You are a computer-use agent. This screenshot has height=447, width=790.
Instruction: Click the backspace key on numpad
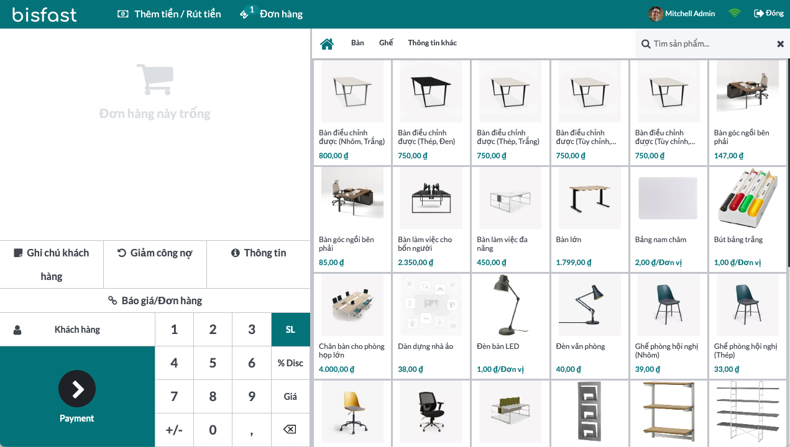pyautogui.click(x=290, y=430)
